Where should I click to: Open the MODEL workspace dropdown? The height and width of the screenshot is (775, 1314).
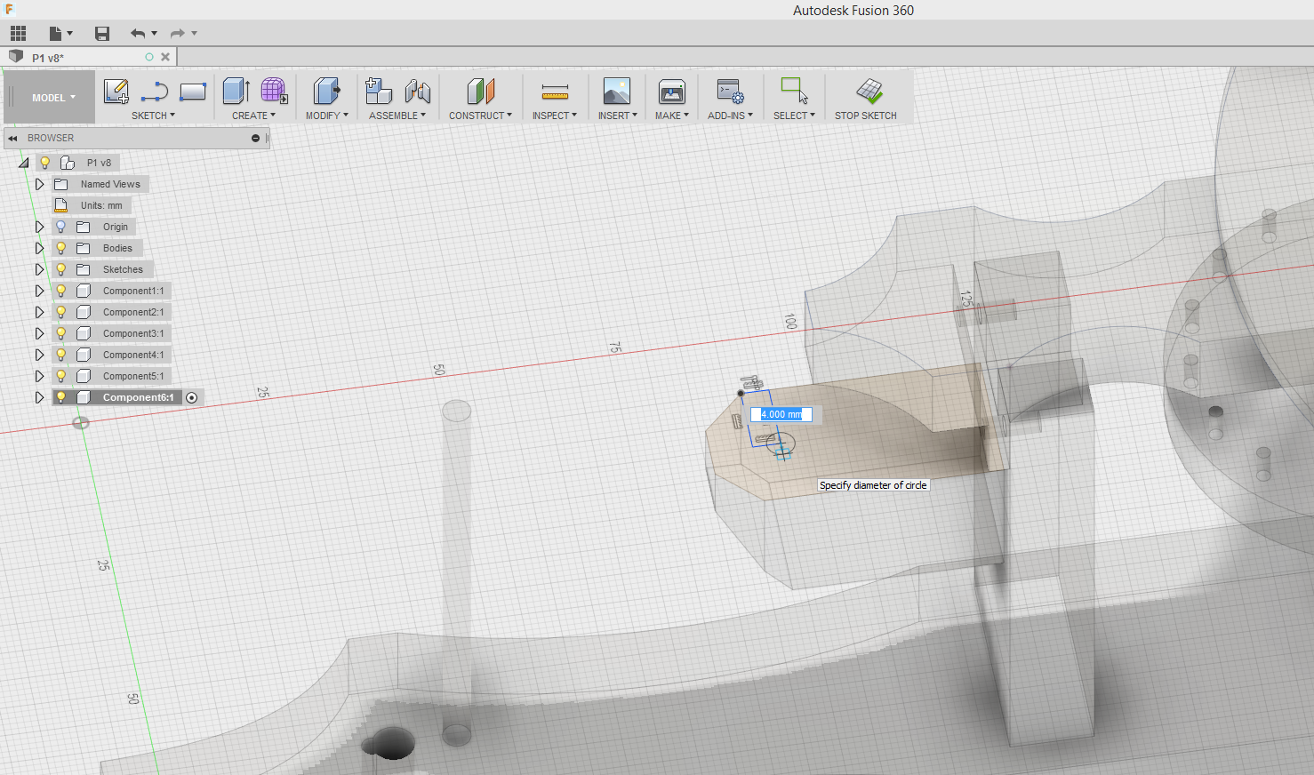point(53,98)
